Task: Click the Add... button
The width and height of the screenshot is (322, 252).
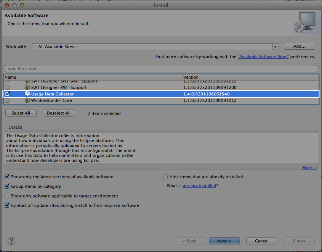Action: pos(299,46)
